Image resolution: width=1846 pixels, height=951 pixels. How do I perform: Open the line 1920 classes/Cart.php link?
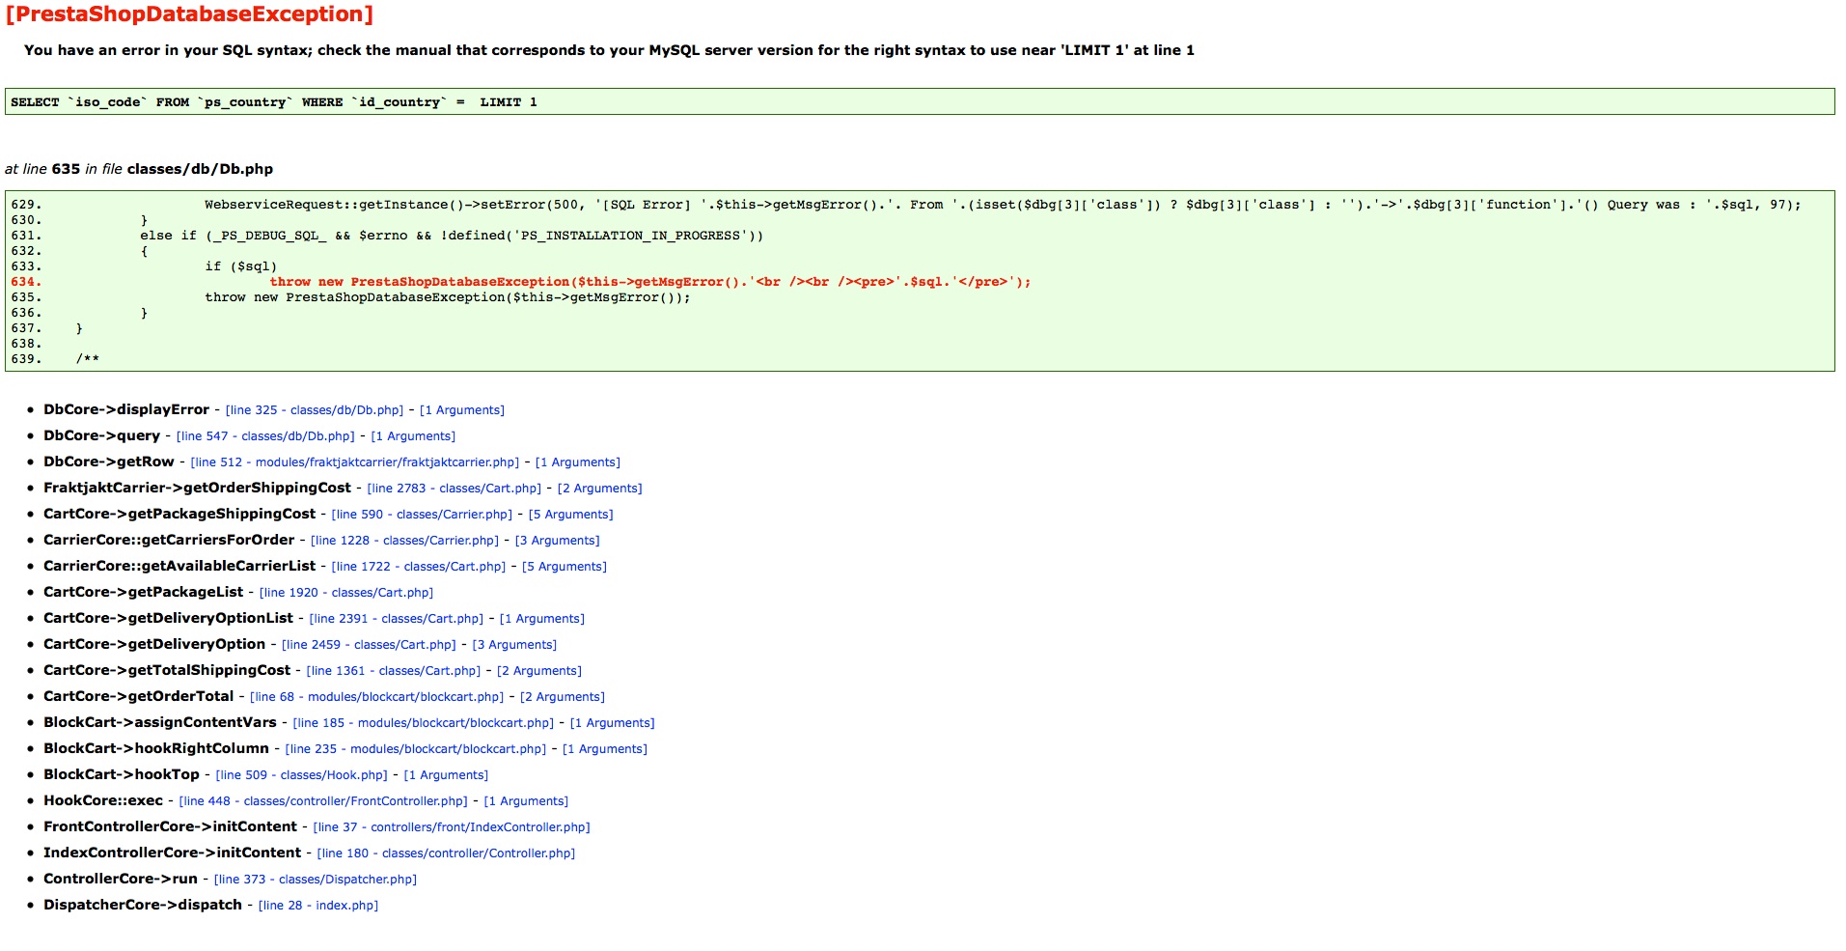coord(346,593)
